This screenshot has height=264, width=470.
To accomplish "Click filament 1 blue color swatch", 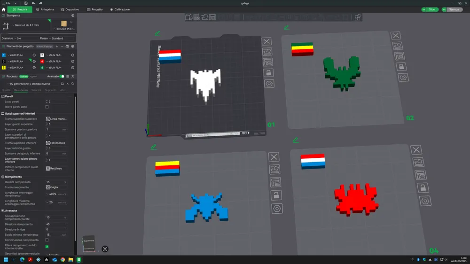I will (4, 55).
